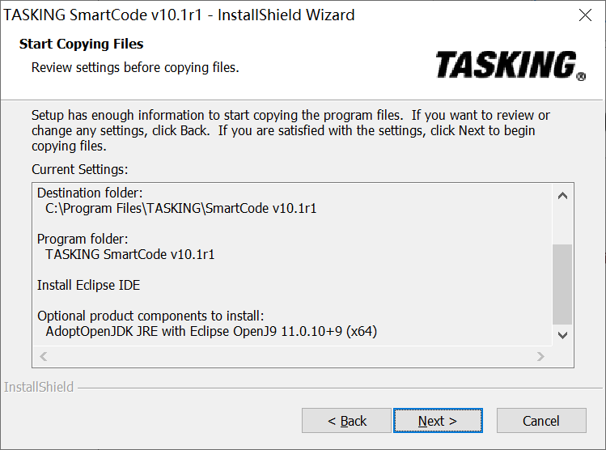This screenshot has height=450, width=606.
Task: Click the horizontal scroll right arrow
Action: pos(541,356)
